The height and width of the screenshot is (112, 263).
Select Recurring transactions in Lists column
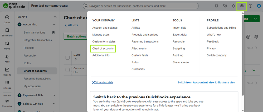point(145,41)
